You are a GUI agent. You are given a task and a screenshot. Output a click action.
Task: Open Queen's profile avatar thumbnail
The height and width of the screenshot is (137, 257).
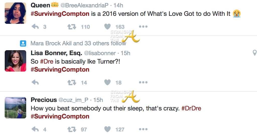(x=16, y=13)
